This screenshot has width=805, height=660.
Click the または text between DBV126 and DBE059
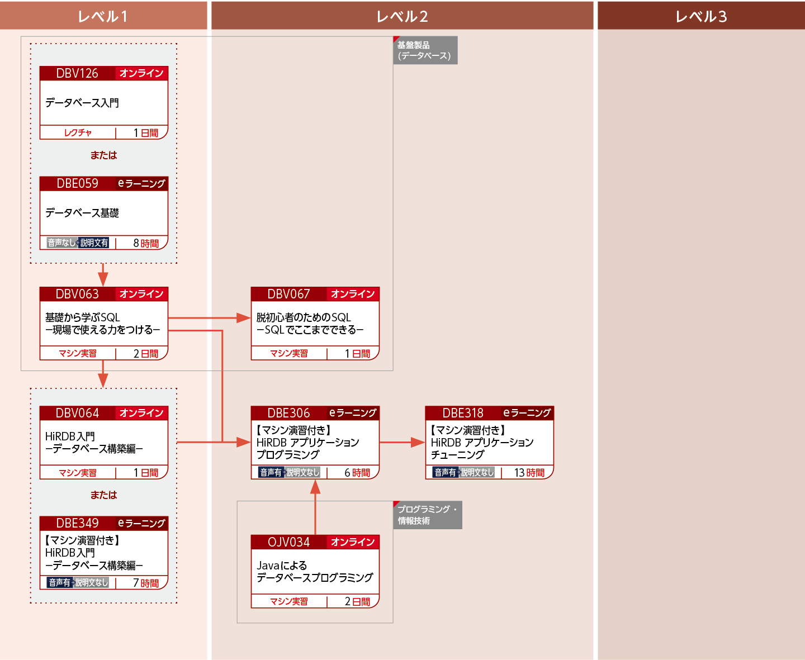click(103, 155)
